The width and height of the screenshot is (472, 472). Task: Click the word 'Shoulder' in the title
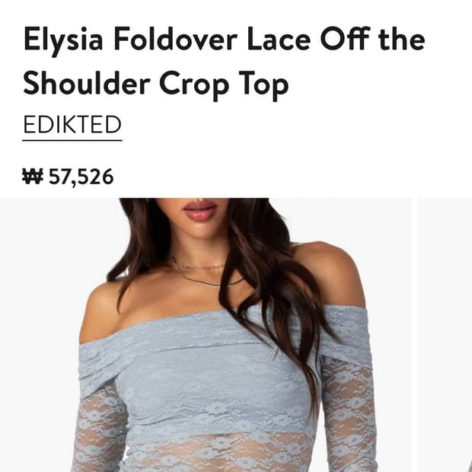tap(87, 84)
